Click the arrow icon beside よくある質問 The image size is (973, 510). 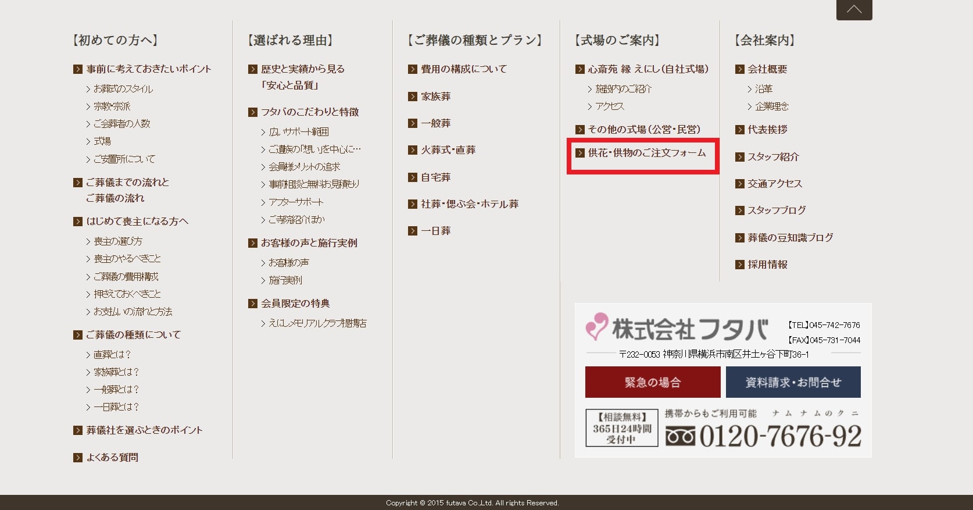[x=78, y=458]
